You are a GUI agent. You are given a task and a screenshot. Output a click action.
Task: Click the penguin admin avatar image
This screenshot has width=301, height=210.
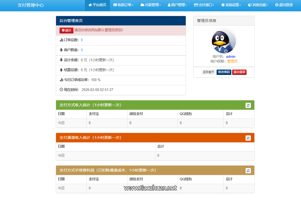[x=224, y=41]
